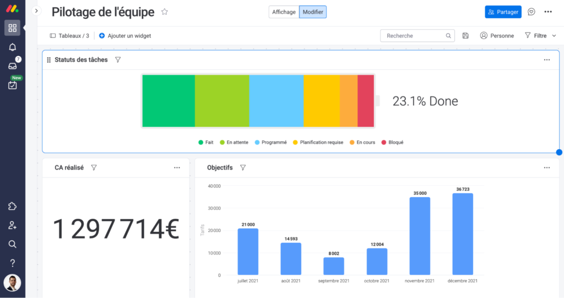Screen dimensions: 564x298
Task: Open the Objectifs widget options menu
Action: coord(547,167)
